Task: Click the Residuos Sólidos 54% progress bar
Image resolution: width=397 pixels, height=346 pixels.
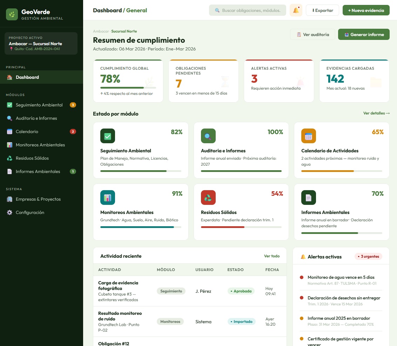Action: click(x=241, y=227)
